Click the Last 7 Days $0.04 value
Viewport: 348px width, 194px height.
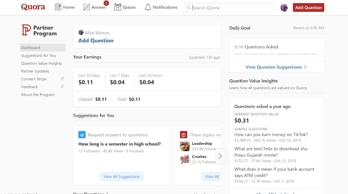[117, 82]
